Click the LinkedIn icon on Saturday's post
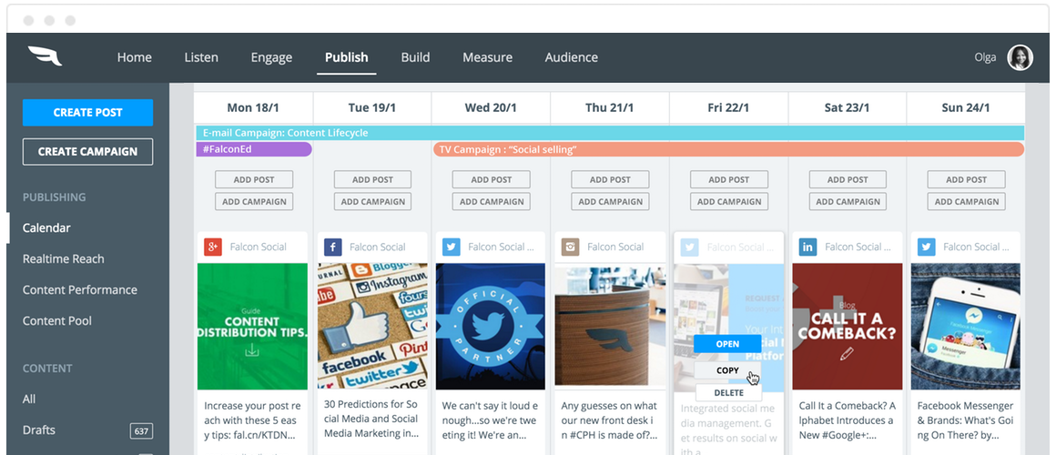1056x455 pixels. [x=808, y=247]
